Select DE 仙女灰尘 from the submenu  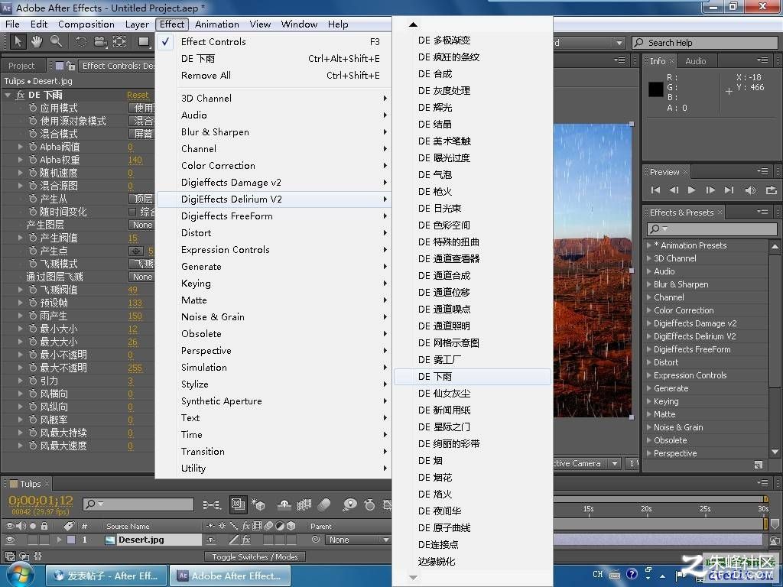click(473, 394)
